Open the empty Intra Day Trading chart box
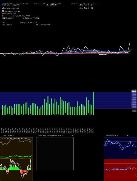The image size is (137, 181). coord(55,154)
